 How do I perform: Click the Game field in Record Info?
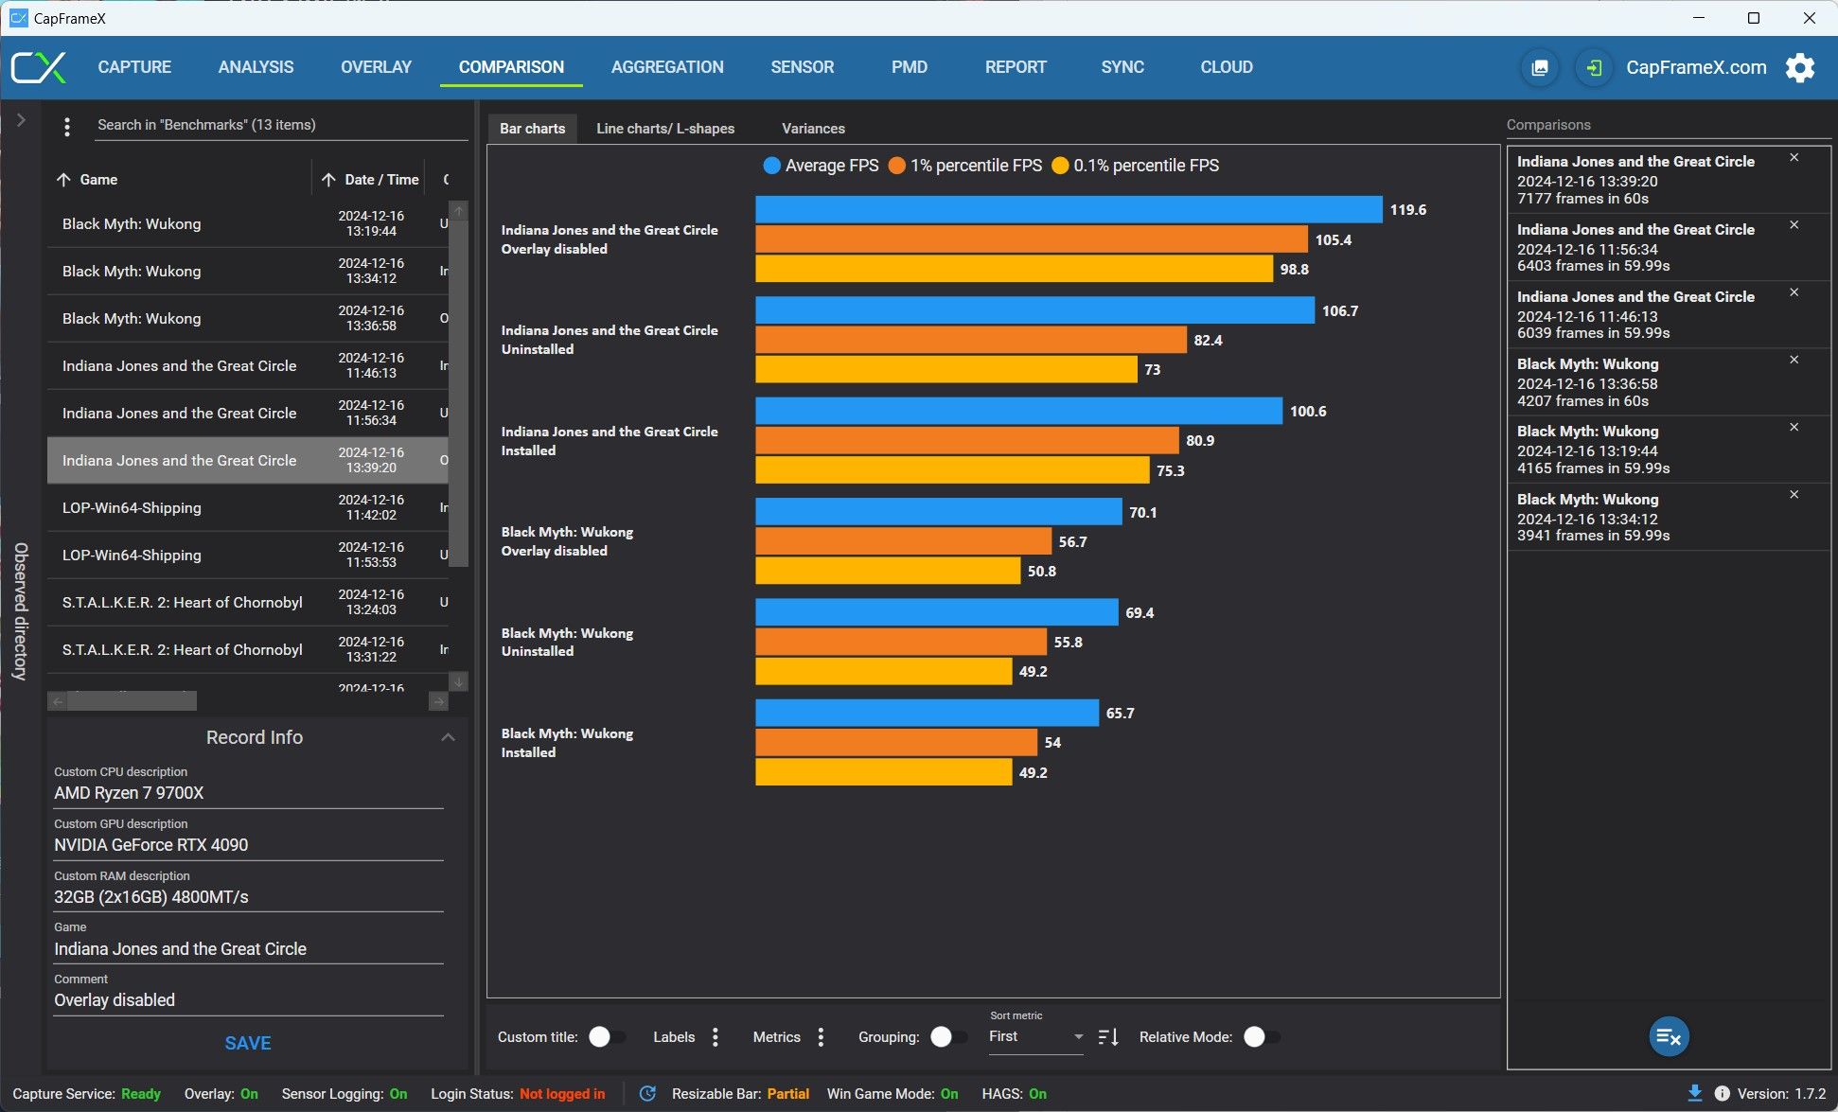(248, 949)
